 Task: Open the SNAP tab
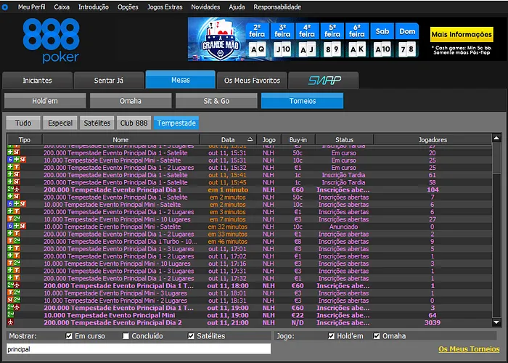coord(324,80)
